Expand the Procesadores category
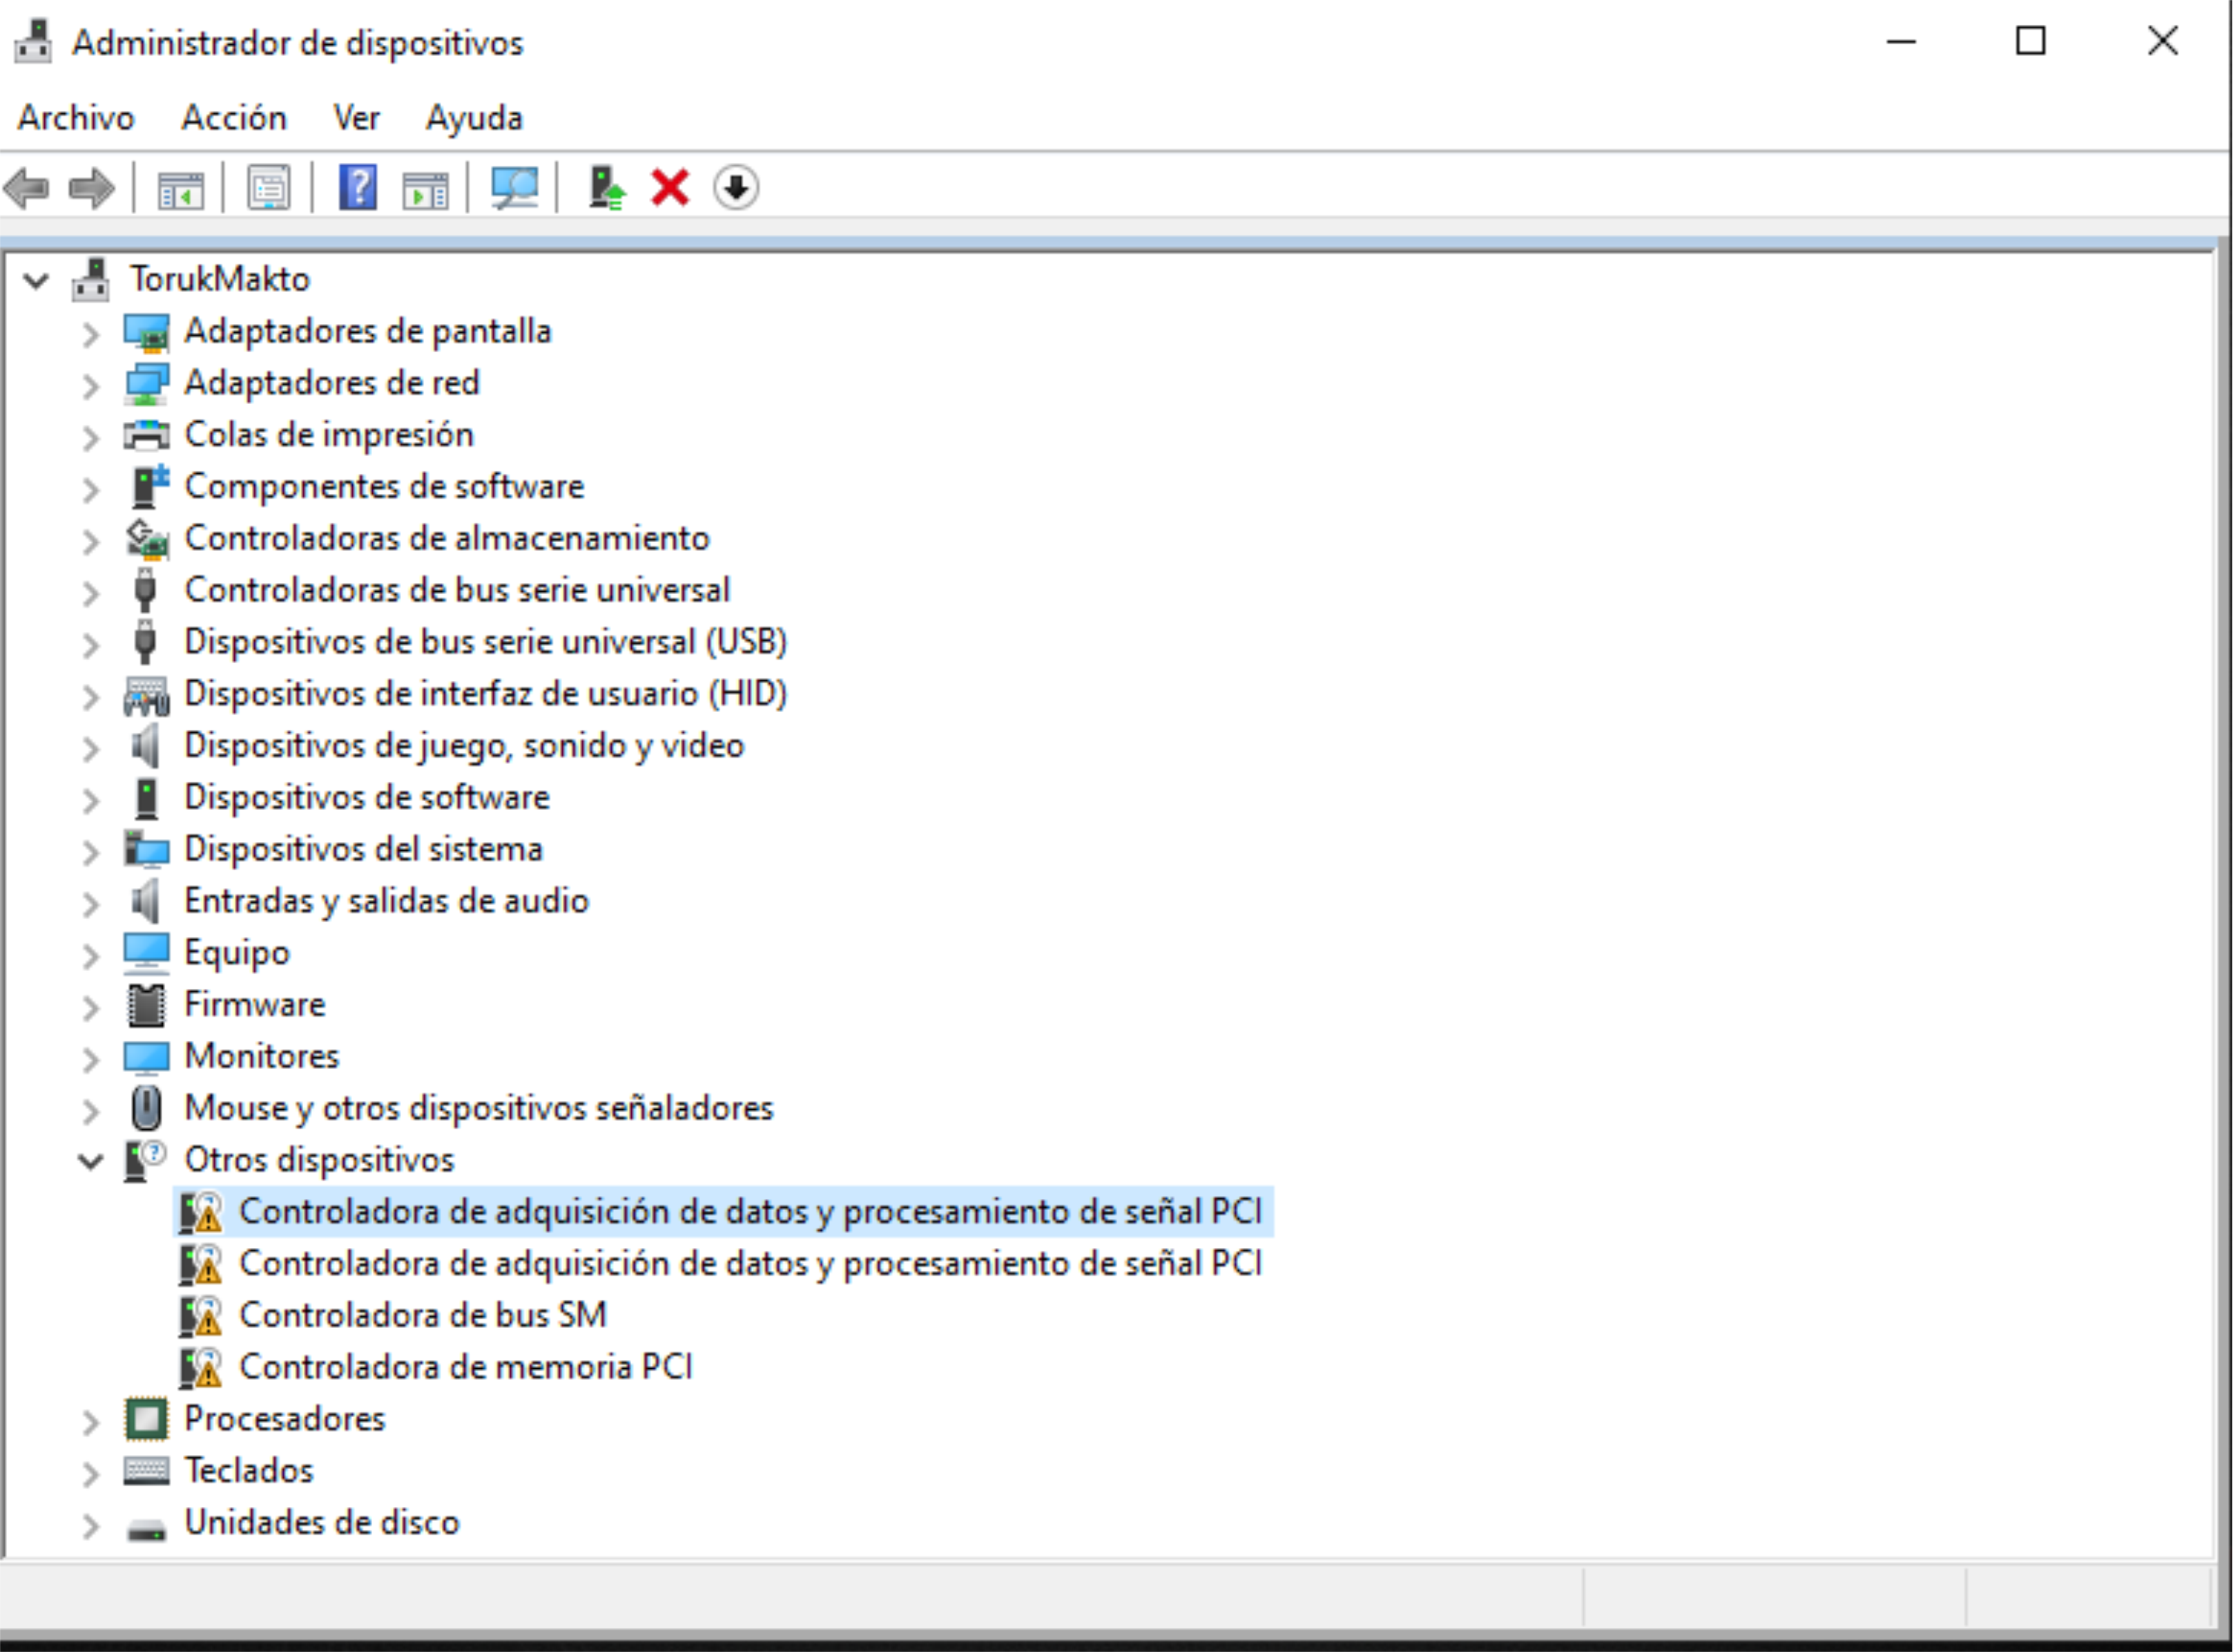The height and width of the screenshot is (1652, 2233). (x=90, y=1421)
